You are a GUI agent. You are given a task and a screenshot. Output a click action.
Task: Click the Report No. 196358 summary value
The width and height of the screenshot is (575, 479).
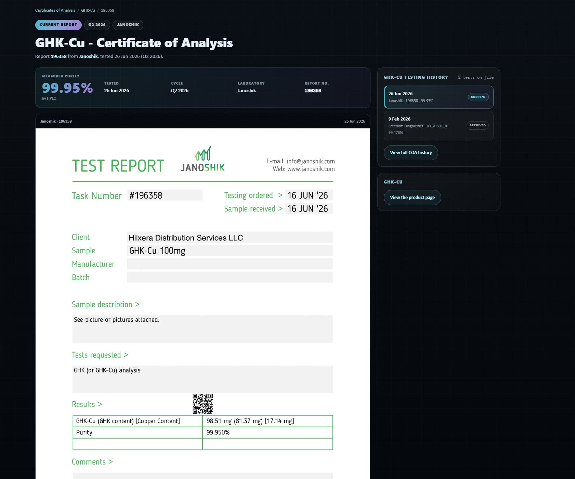[x=313, y=90]
